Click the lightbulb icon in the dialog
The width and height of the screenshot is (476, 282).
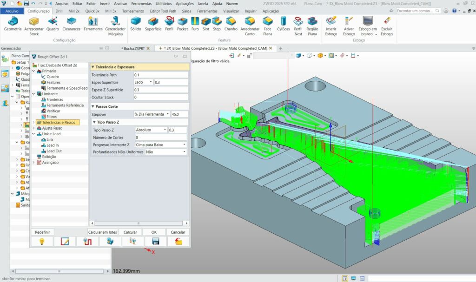(x=42, y=242)
